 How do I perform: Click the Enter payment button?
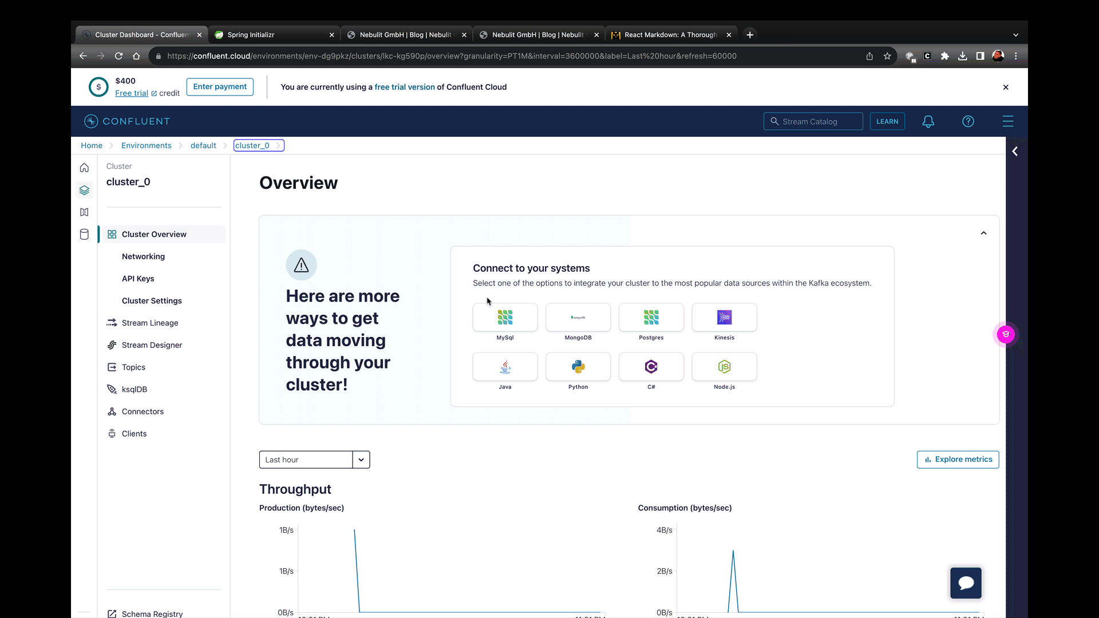pyautogui.click(x=220, y=87)
